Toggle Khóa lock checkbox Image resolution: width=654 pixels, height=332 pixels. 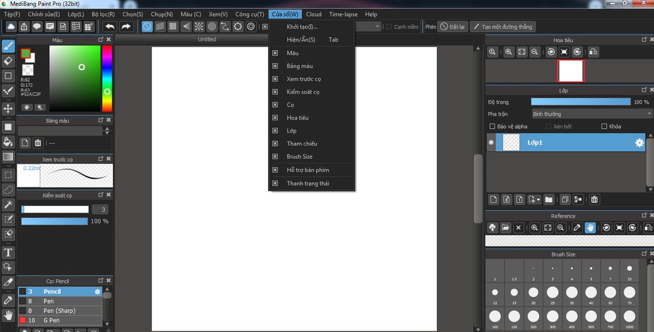604,126
